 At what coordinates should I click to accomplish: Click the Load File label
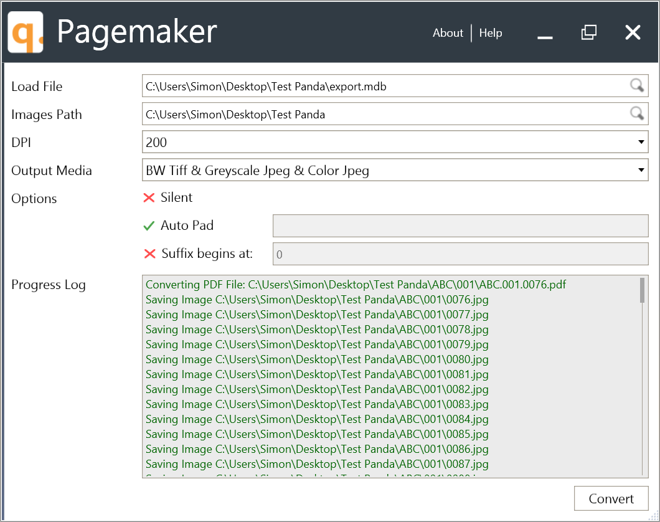point(37,87)
